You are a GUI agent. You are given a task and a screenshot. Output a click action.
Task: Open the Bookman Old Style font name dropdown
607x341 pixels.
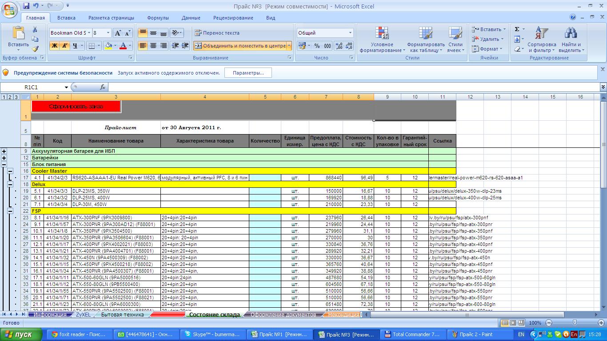(89, 33)
